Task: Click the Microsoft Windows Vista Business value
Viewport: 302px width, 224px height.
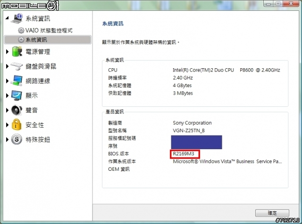Action: coord(227,161)
